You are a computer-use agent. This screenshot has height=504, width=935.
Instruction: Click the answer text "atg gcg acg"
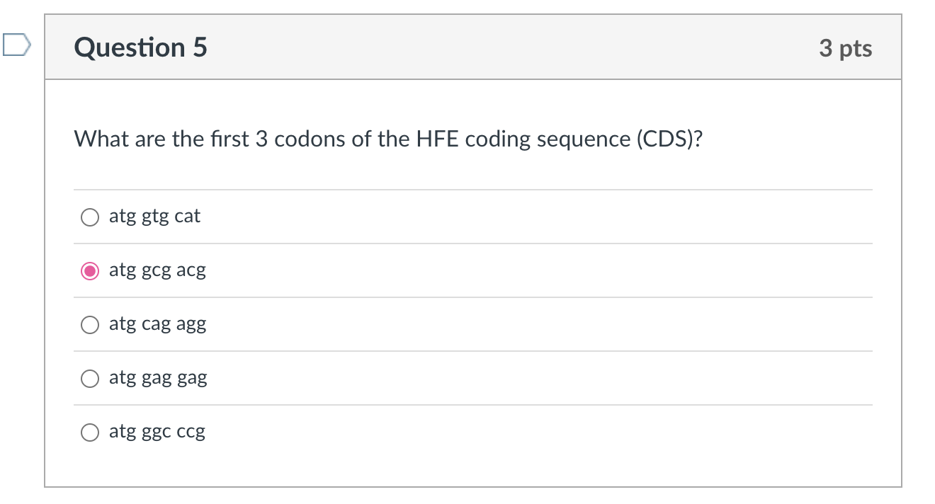tap(157, 270)
